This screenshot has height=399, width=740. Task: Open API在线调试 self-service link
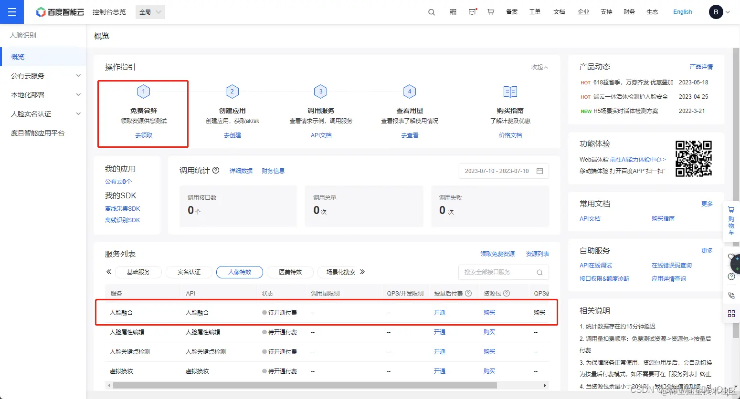coord(596,266)
